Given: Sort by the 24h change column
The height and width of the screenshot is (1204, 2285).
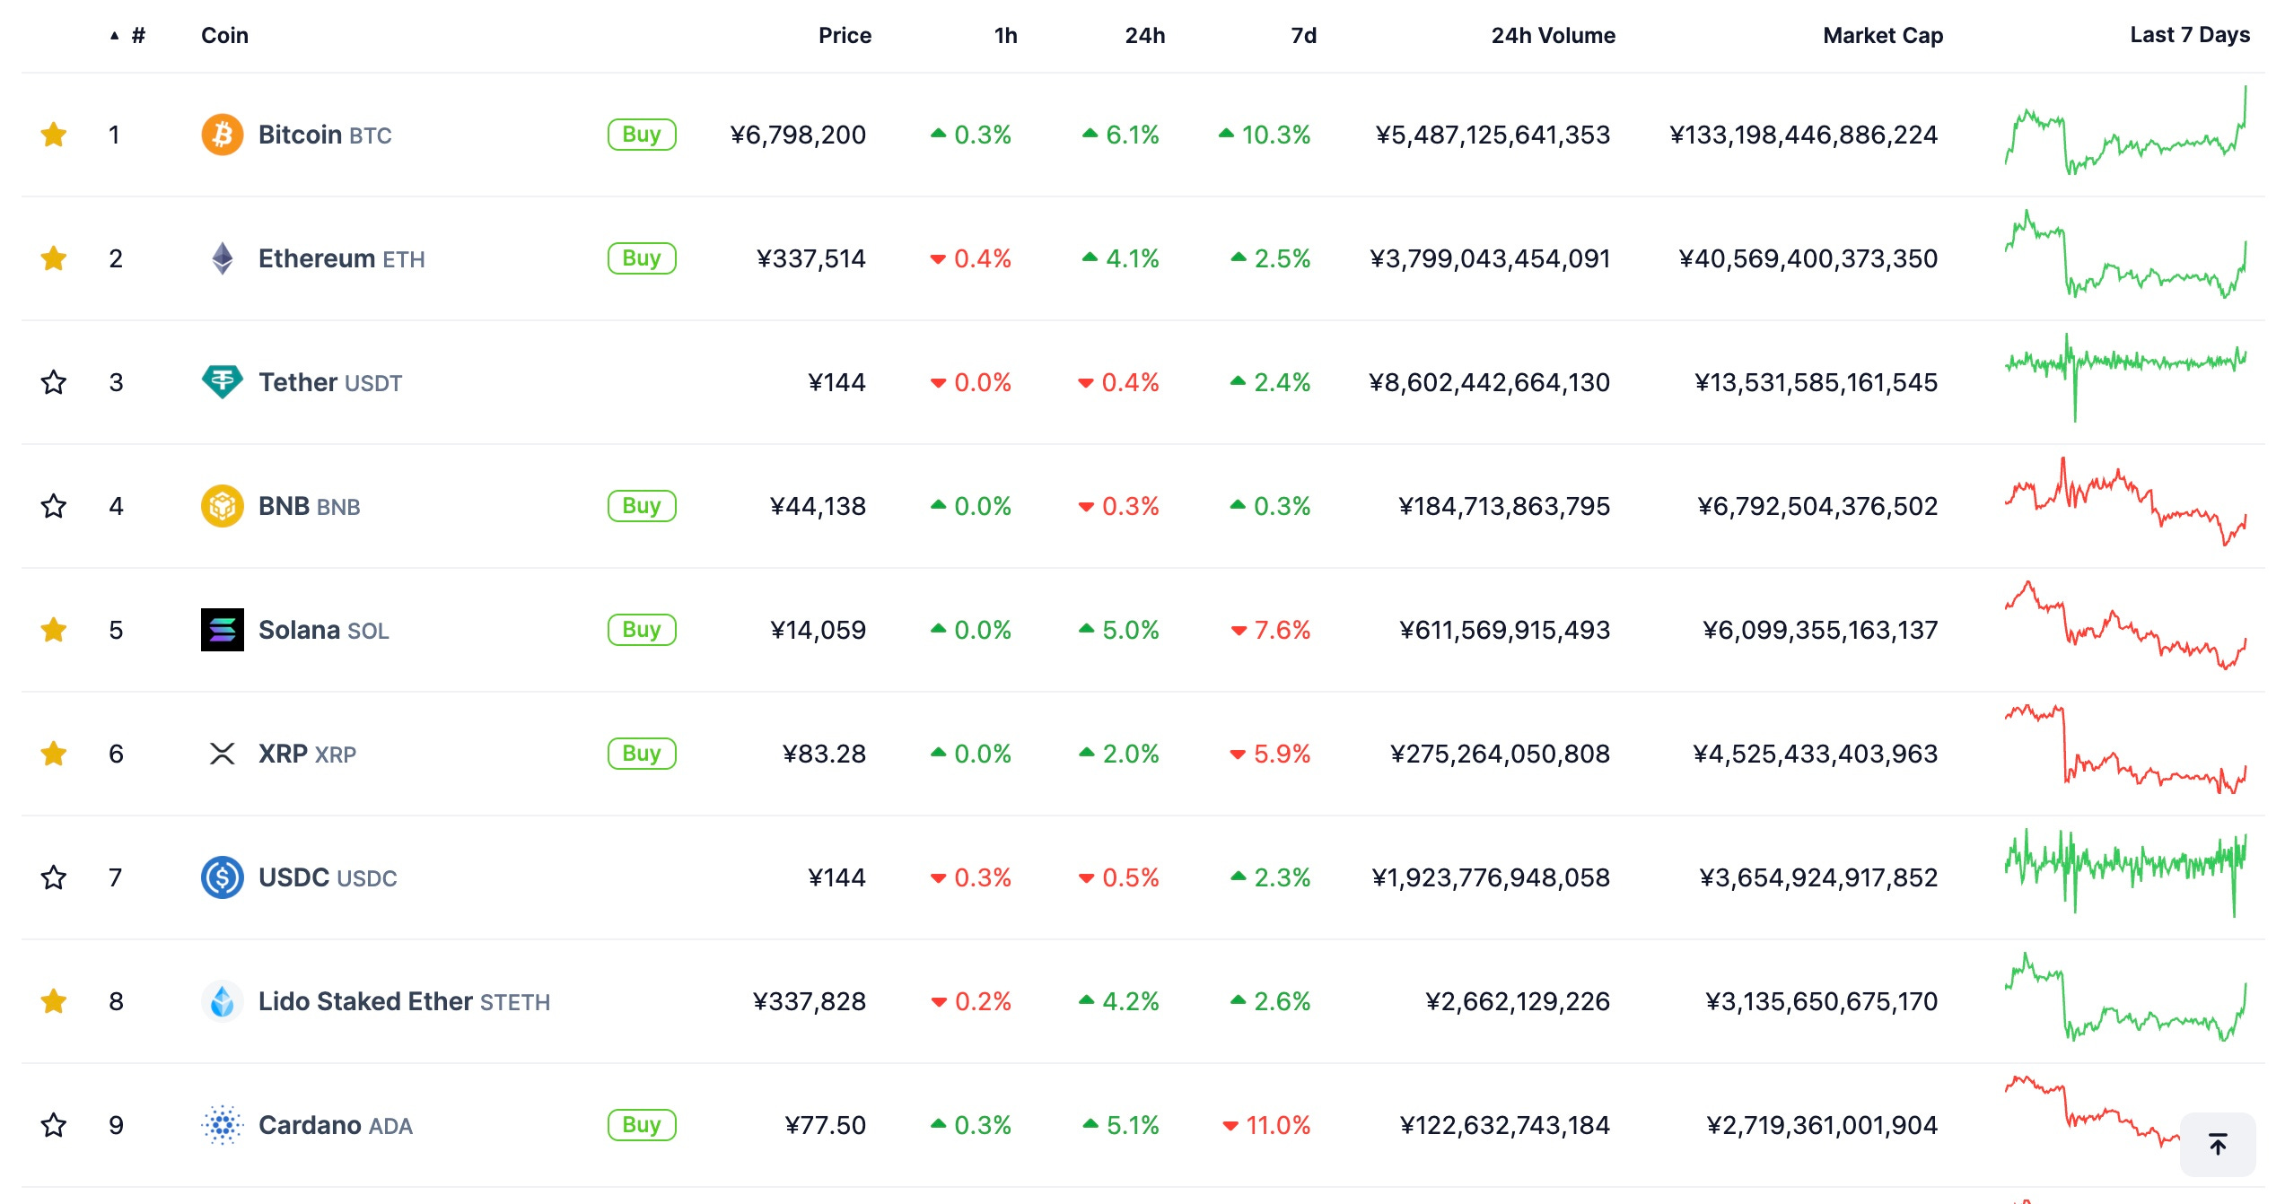Looking at the screenshot, I should pyautogui.click(x=1145, y=36).
